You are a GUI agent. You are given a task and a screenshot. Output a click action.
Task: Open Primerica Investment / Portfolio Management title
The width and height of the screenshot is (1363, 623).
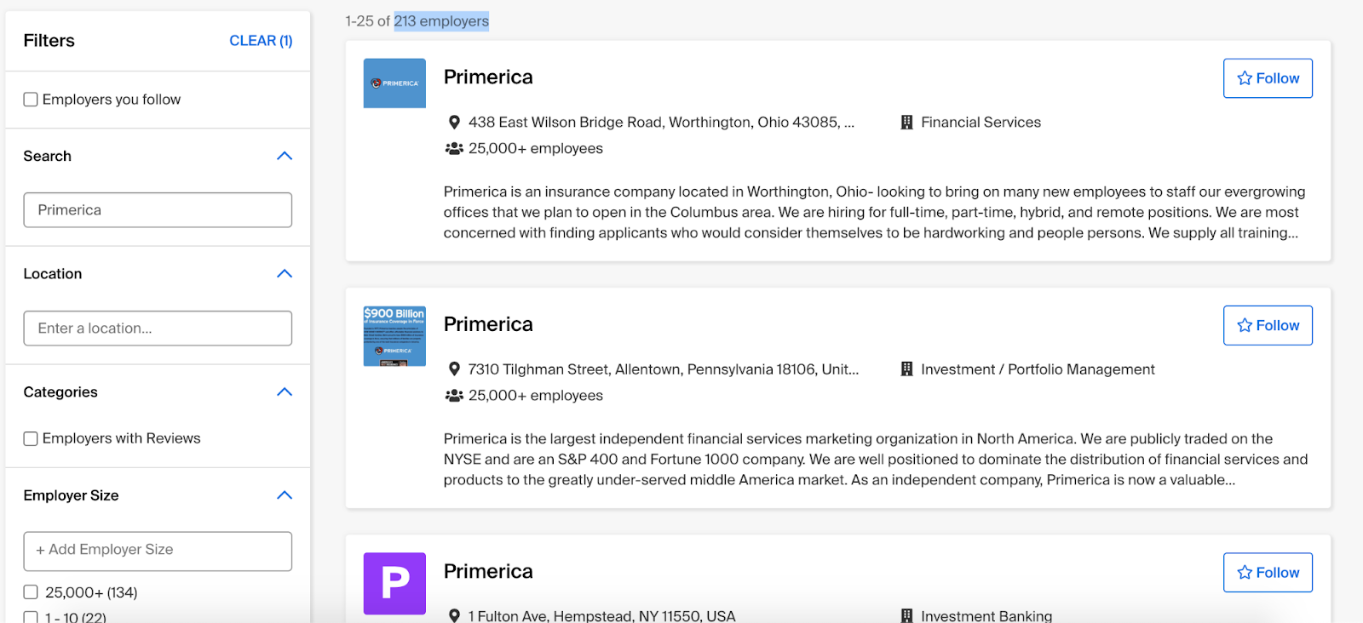point(488,324)
